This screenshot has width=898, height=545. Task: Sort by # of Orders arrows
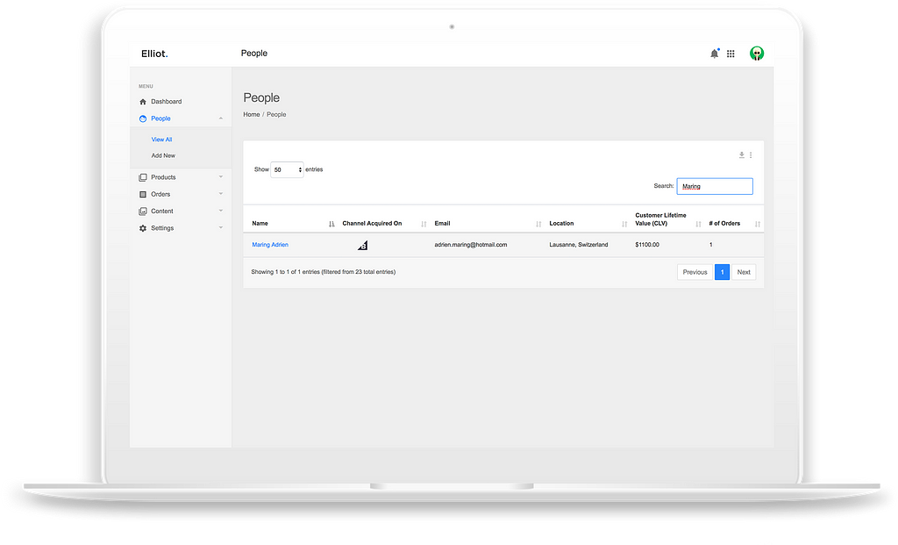click(x=757, y=224)
